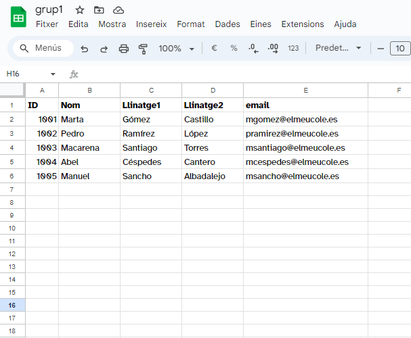Open the 123 number formats button
Image resolution: width=411 pixels, height=338 pixels.
tap(293, 49)
